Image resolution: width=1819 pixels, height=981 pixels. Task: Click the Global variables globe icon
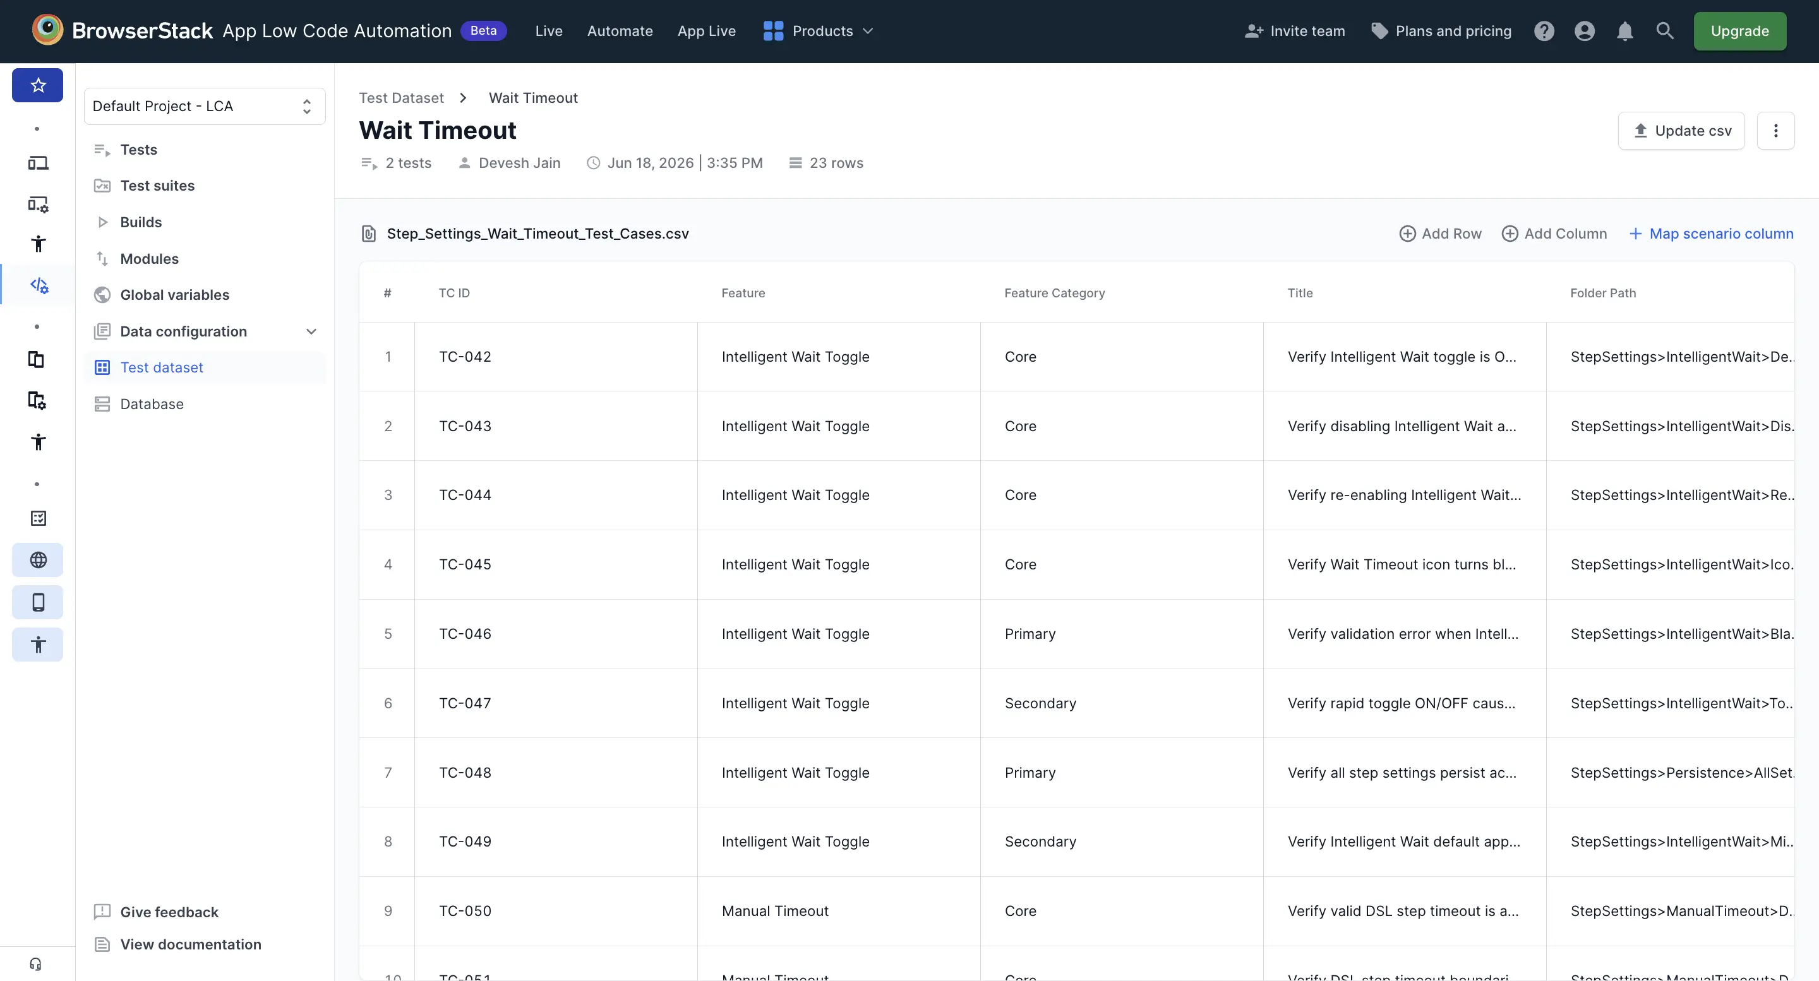point(102,295)
